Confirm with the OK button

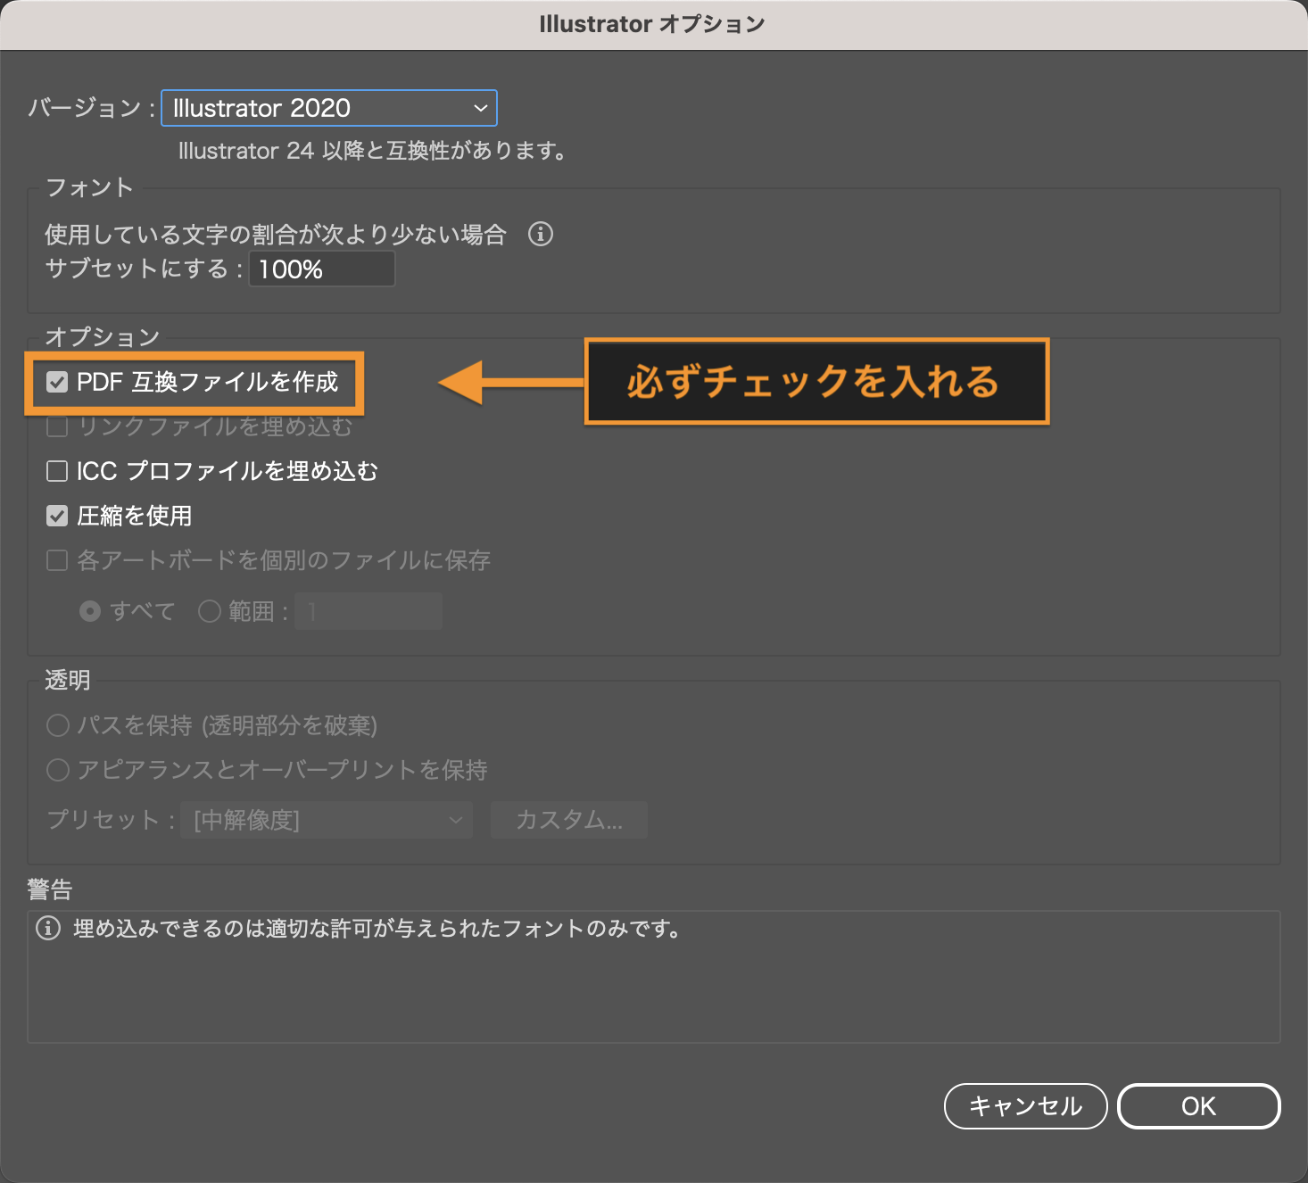pyautogui.click(x=1198, y=1106)
